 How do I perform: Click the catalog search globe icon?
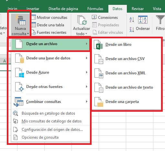click(16, 113)
